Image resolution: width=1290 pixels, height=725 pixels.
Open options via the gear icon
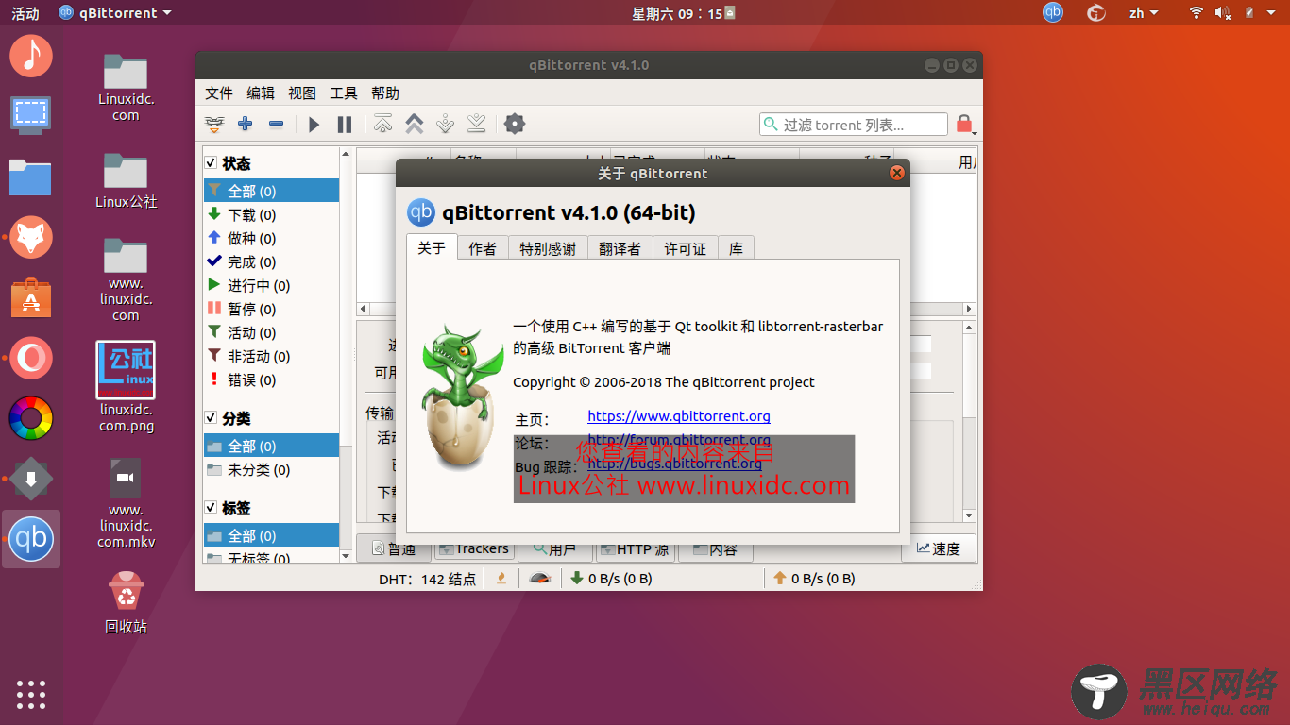pyautogui.click(x=514, y=124)
